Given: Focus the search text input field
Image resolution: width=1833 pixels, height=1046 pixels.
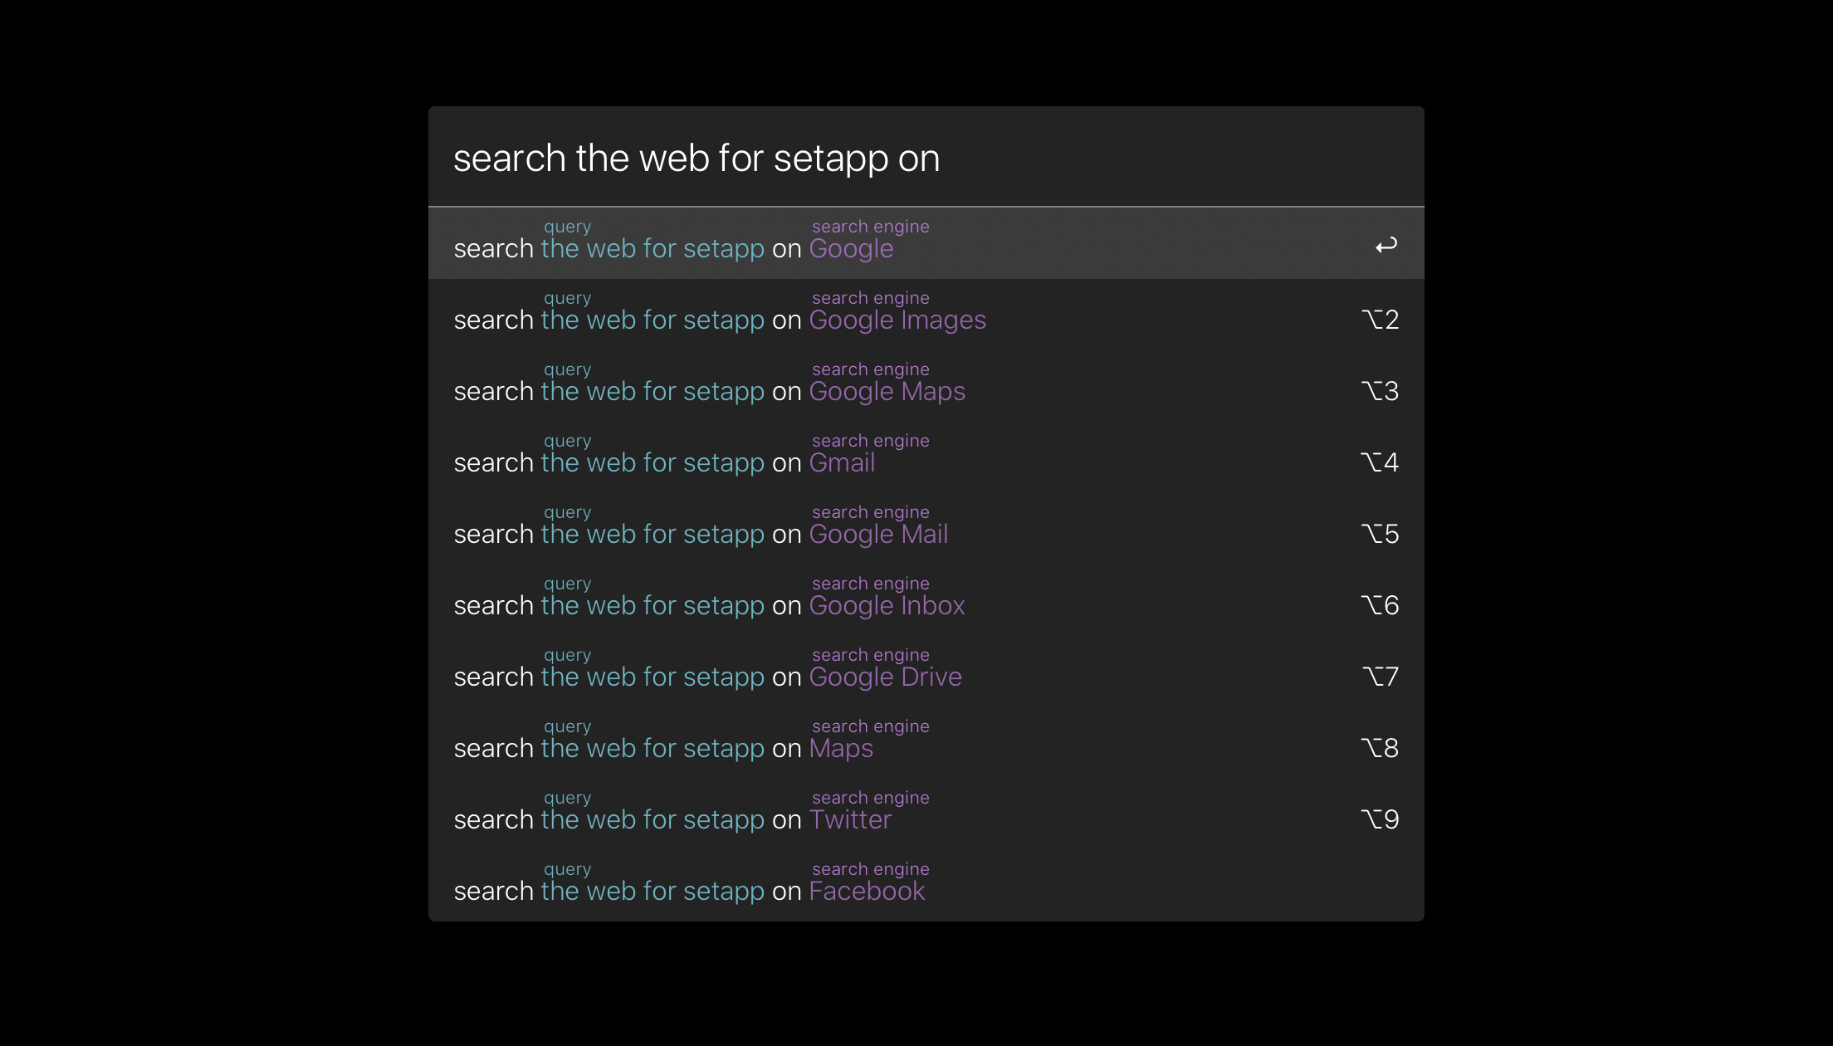Looking at the screenshot, I should (926, 157).
